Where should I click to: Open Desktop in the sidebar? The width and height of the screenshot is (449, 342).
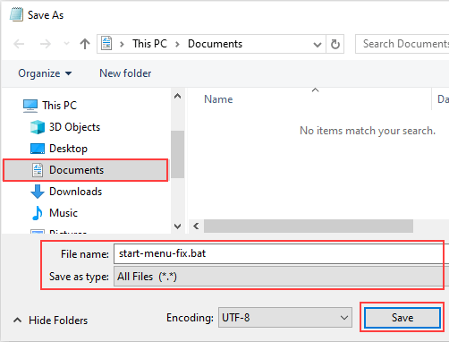[68, 149]
